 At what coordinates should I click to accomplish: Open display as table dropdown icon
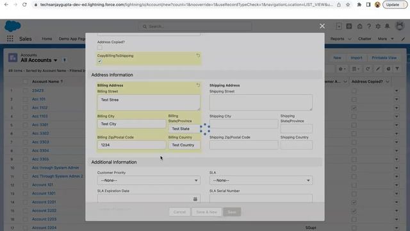[x=356, y=69]
